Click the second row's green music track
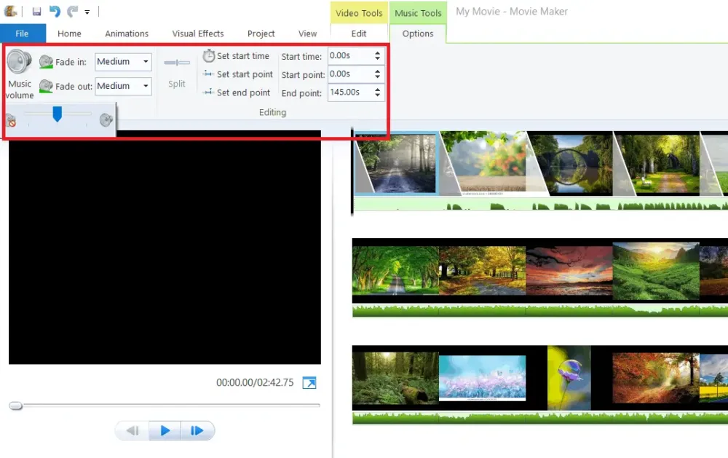Screen dimensions: 728x458 click(540, 311)
